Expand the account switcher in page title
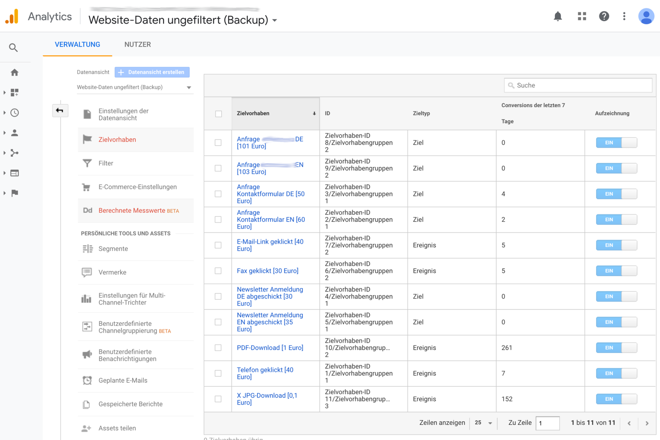Screen dimensions: 660x440 point(275,20)
